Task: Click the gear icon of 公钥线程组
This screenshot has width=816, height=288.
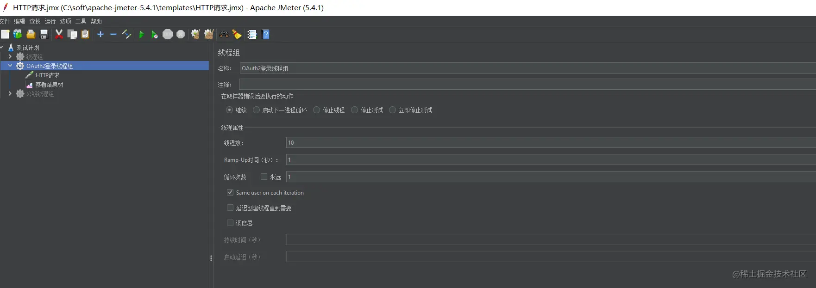Action: [20, 94]
